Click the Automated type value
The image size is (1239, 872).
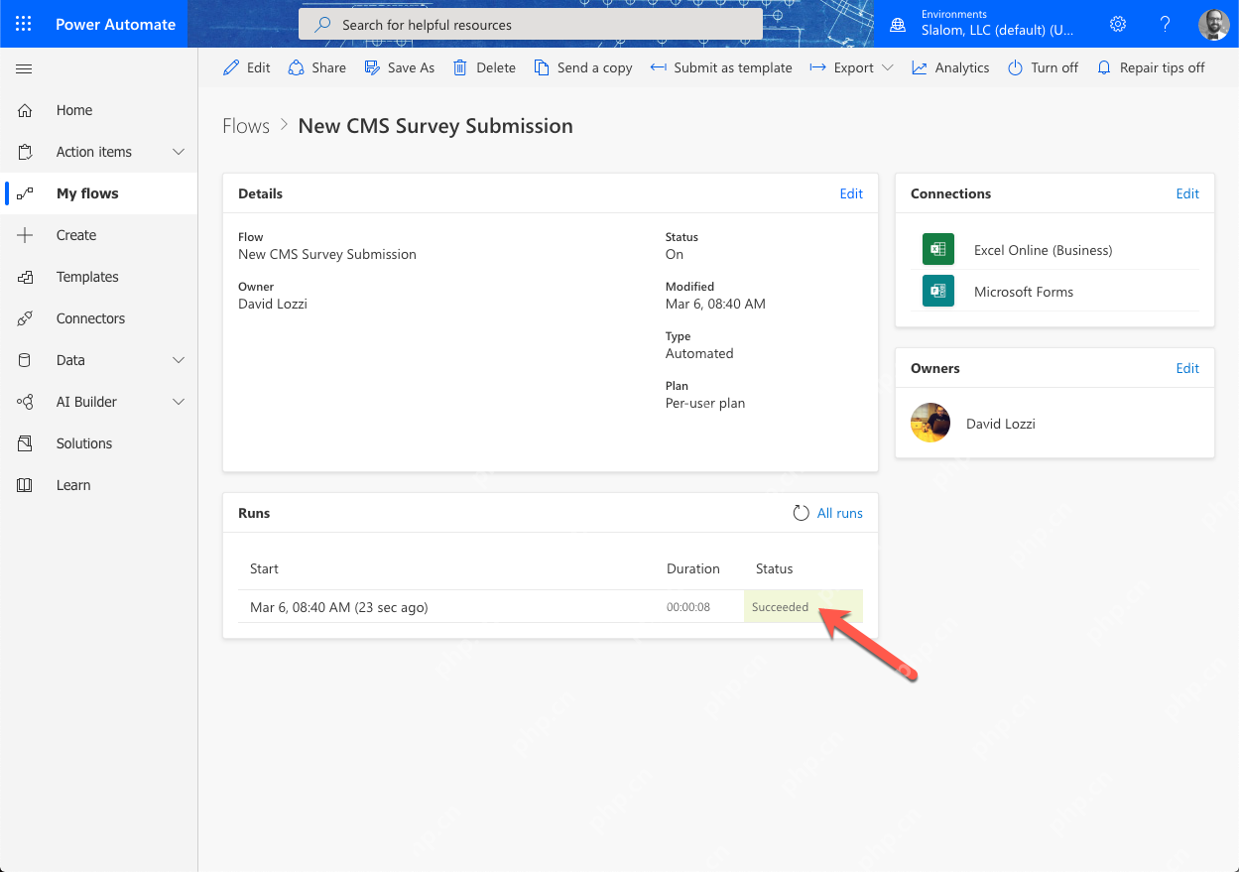click(x=699, y=353)
